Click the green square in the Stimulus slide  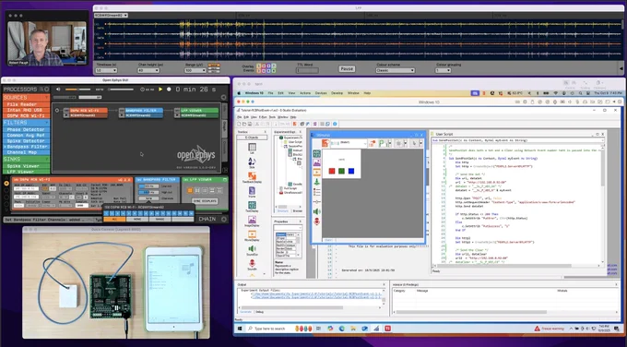(341, 171)
